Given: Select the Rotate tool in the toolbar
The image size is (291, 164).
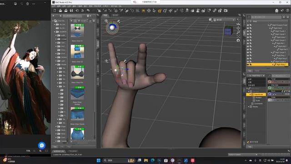Looking at the screenshot, I should click(x=165, y=10).
